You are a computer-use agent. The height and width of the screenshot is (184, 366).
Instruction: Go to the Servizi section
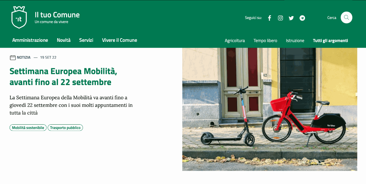point(86,40)
